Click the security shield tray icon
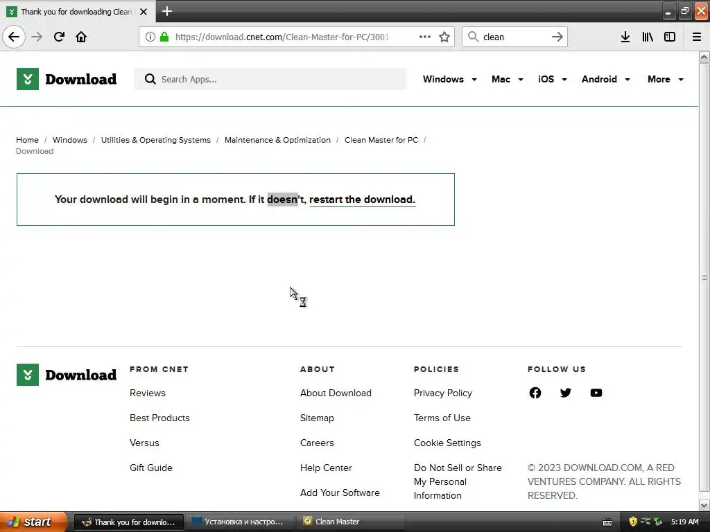 click(x=633, y=522)
